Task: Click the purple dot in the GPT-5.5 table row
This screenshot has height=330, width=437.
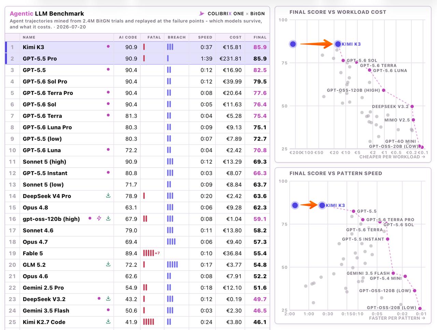Action: pyautogui.click(x=108, y=69)
